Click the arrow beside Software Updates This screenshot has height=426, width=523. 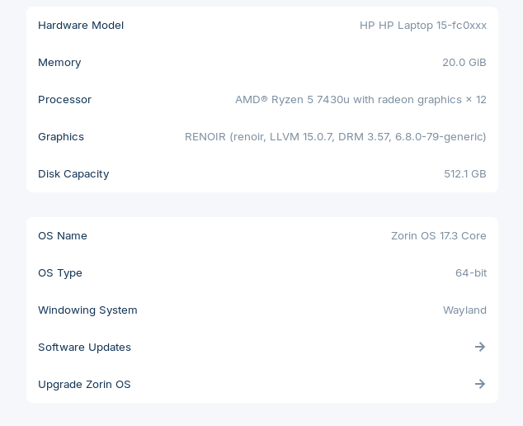click(x=480, y=347)
